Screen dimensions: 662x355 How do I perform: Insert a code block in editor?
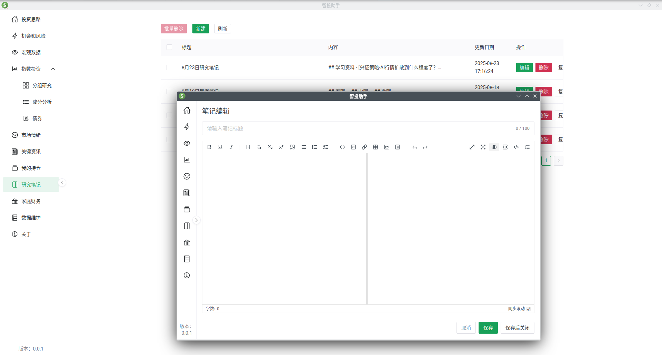pos(353,147)
